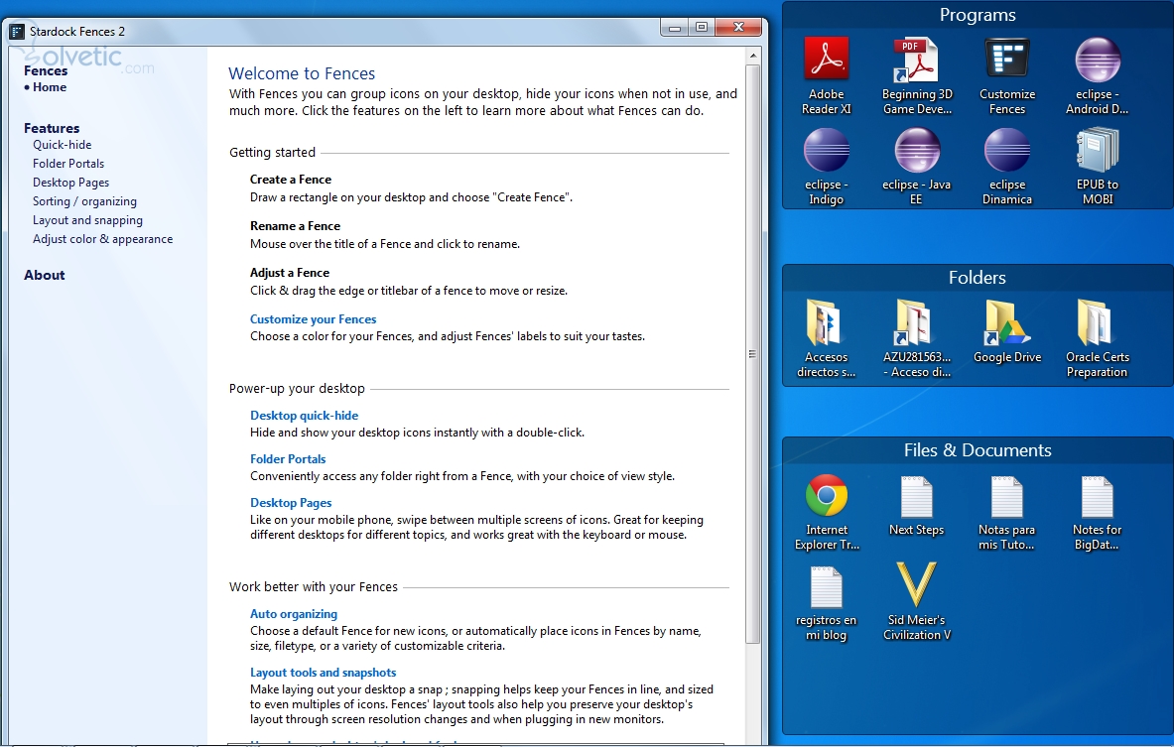The image size is (1174, 747).
Task: Click the Folders fence title
Action: [978, 278]
